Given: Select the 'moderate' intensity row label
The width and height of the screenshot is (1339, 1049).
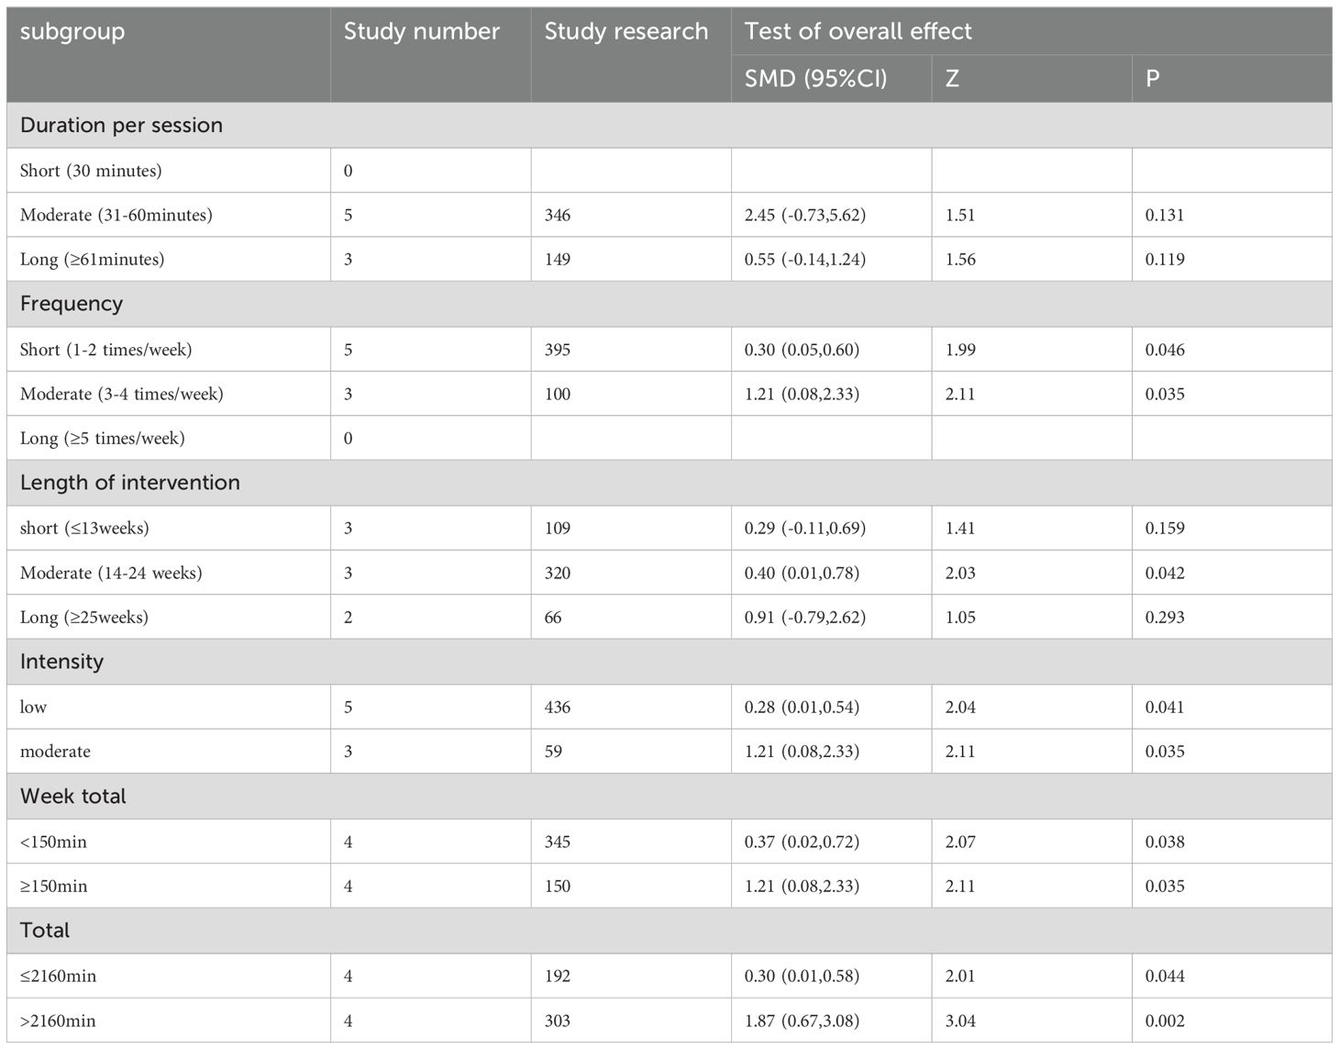Looking at the screenshot, I should click(55, 752).
